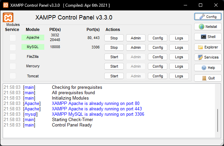
Task: Toggle the MySQL service checkbox
Action: (13, 47)
